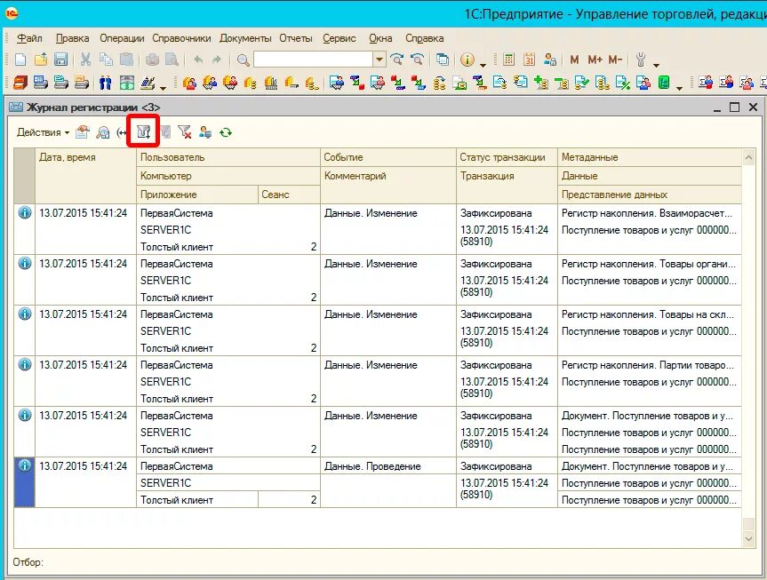Click the user and computer icon
Image resolution: width=767 pixels, height=580 pixels.
point(205,132)
